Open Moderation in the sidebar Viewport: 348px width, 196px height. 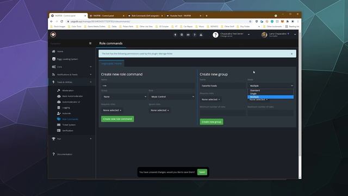68,90
